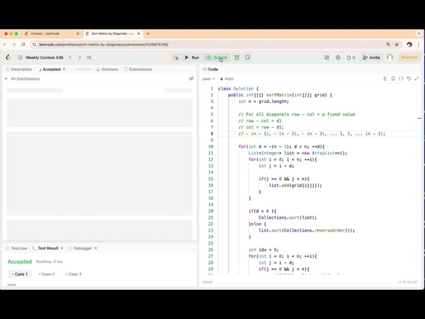Viewport: 425px width, 319px height.
Task: Switch to the Solutions tab
Action: (x=107, y=69)
